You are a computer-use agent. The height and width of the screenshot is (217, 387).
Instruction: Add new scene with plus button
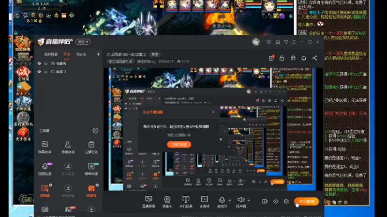pos(98,54)
